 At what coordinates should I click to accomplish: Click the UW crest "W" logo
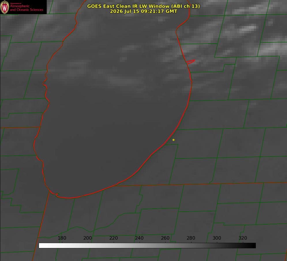pyautogui.click(x=5, y=7)
